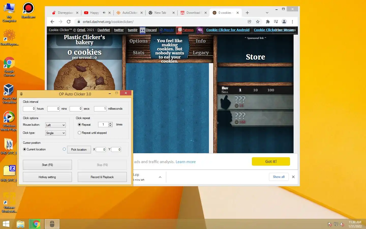Image resolution: width=366 pixels, height=229 pixels.
Task: Click the X coordinate input field
Action: point(101,150)
